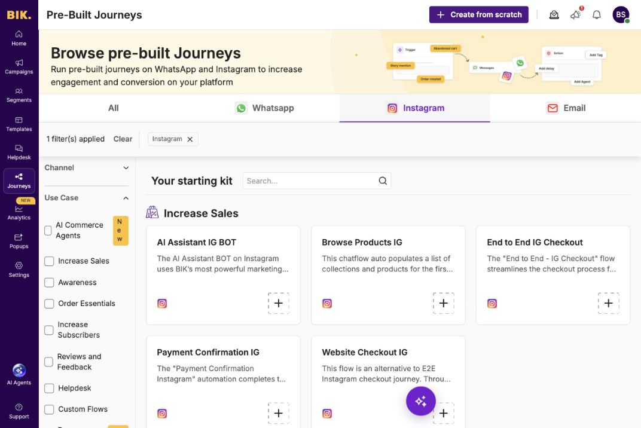
Task: Clear all applied filters
Action: tap(123, 139)
